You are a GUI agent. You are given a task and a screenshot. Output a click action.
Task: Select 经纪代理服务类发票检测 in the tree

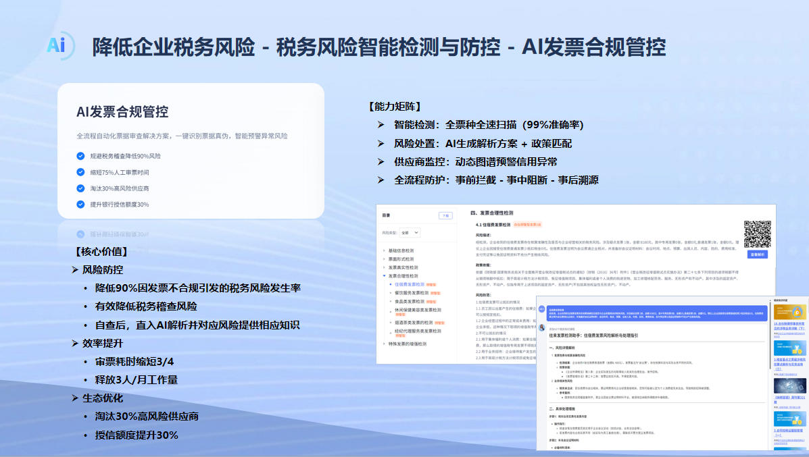[x=418, y=331]
